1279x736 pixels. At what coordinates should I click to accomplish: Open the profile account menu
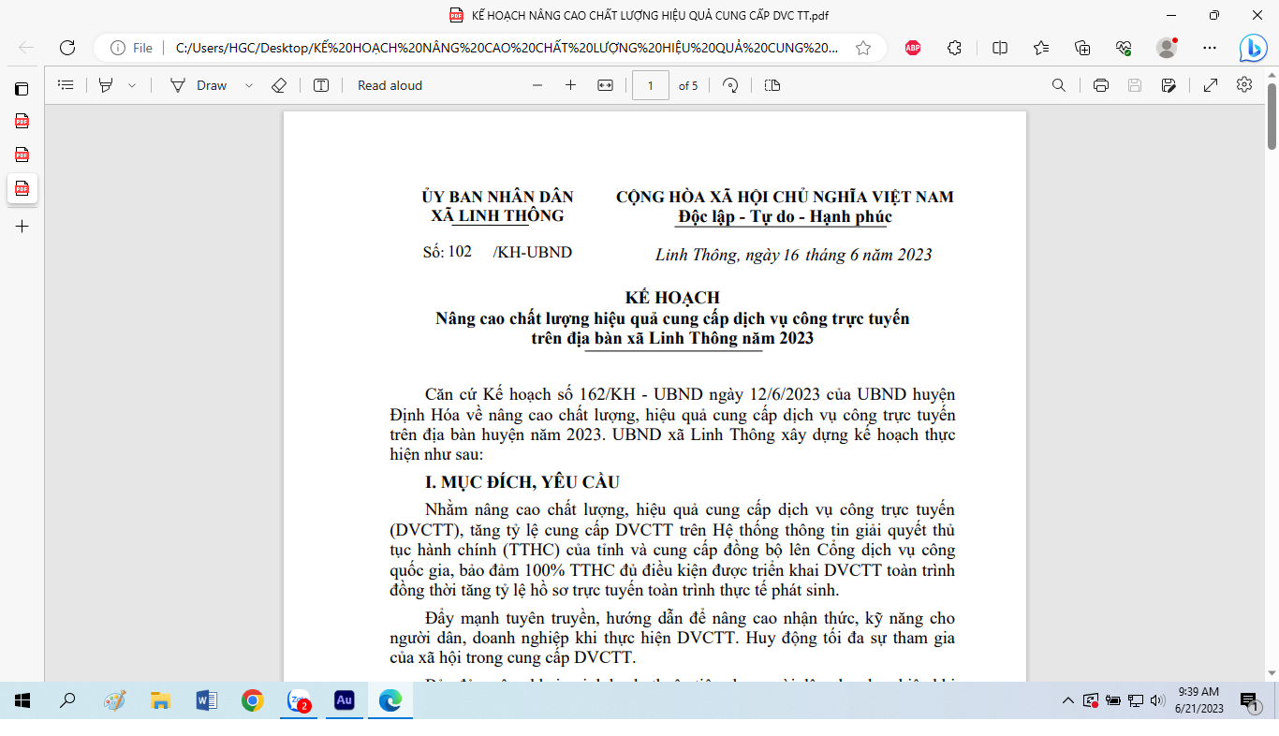pyautogui.click(x=1167, y=48)
